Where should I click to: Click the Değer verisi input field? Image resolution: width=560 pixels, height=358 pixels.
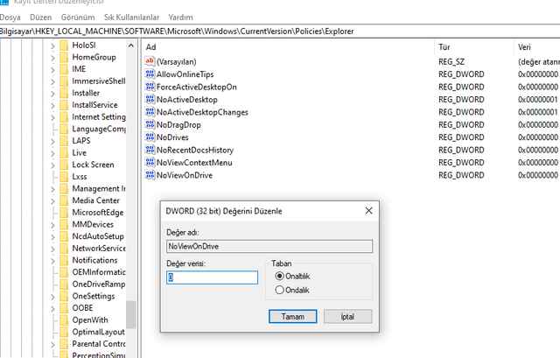pyautogui.click(x=212, y=277)
